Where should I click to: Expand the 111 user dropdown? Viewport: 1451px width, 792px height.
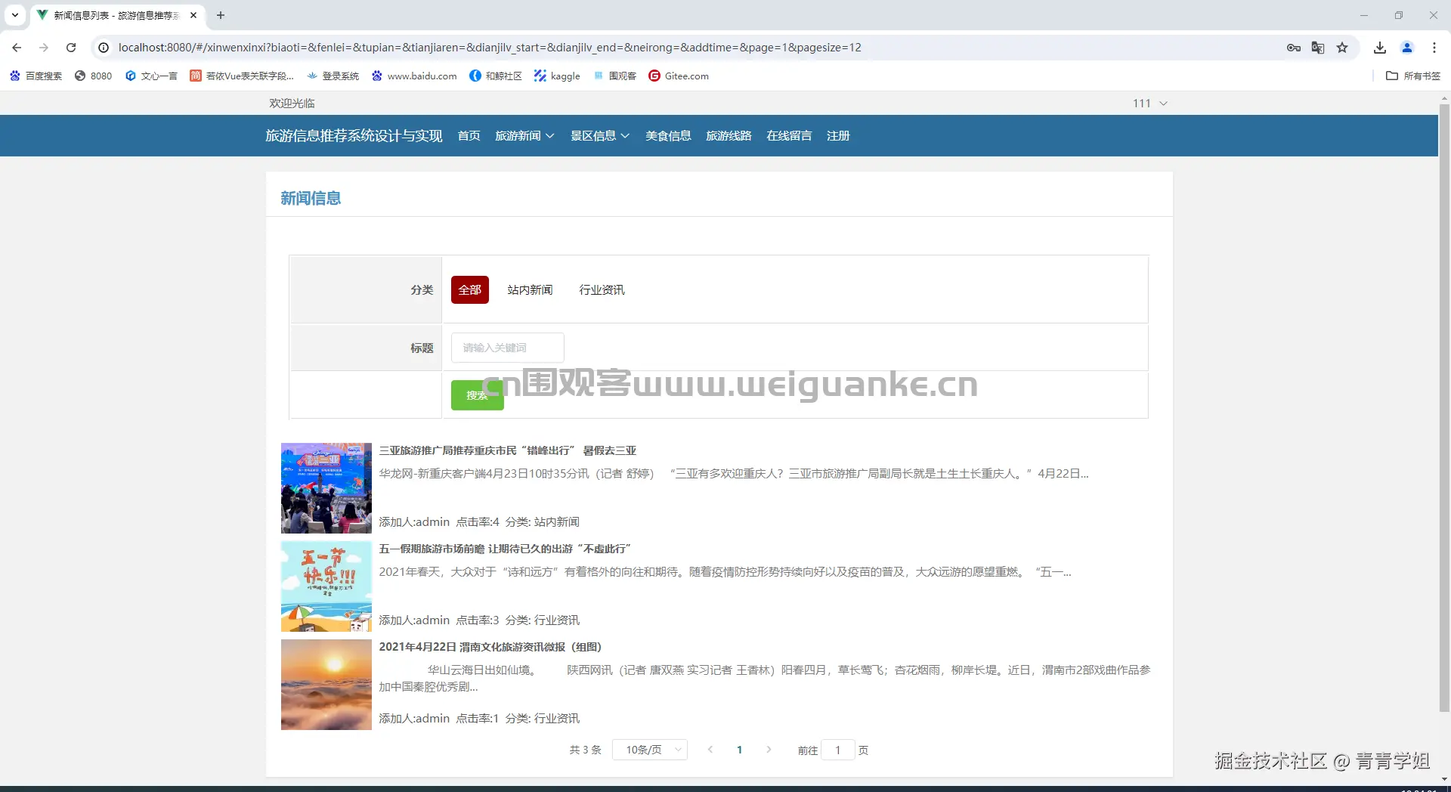pyautogui.click(x=1150, y=104)
